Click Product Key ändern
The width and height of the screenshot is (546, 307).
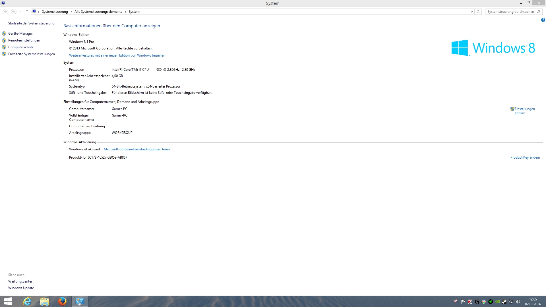[x=525, y=157]
